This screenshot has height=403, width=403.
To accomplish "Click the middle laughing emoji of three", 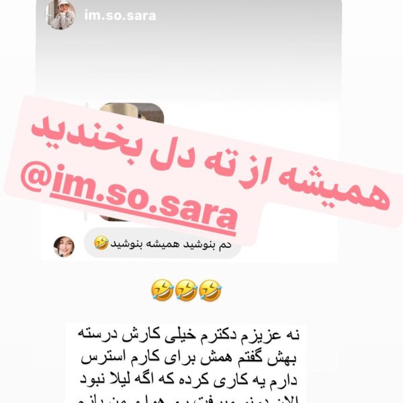I will pyautogui.click(x=186, y=290).
